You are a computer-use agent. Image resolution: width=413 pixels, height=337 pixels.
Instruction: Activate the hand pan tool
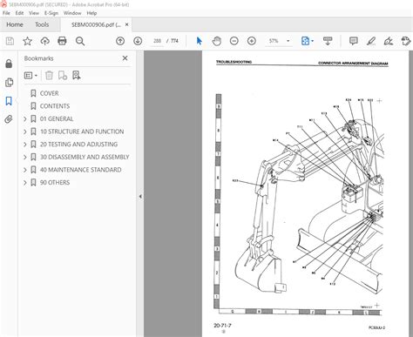216,41
